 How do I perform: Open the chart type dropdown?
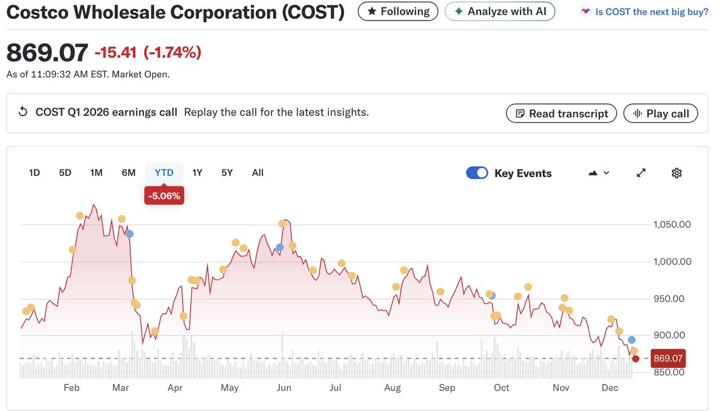599,173
